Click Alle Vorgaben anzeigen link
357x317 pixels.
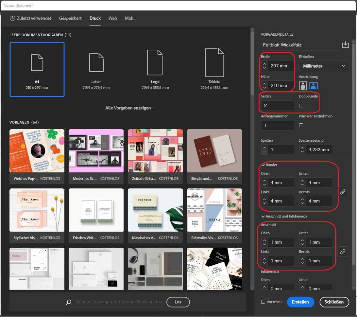[x=129, y=108]
